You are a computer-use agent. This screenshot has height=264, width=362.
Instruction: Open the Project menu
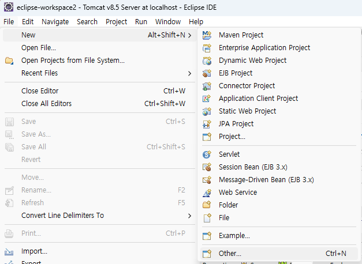point(117,22)
